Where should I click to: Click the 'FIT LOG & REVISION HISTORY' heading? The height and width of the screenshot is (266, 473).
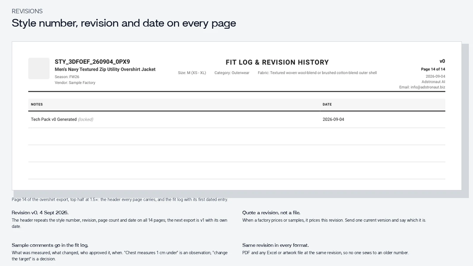277,62
